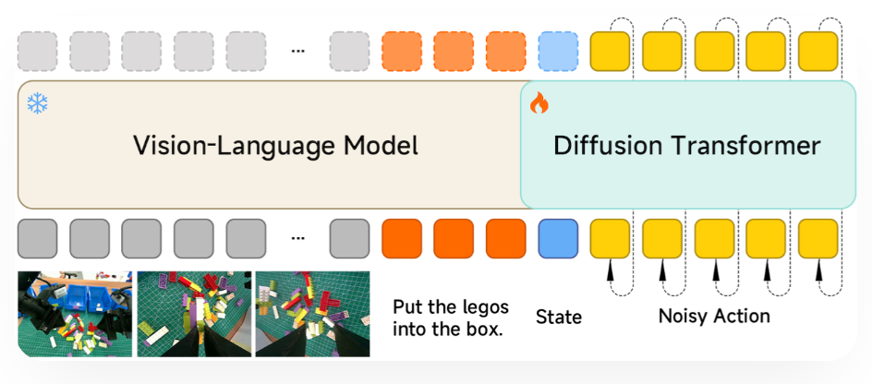The image size is (872, 384).
Task: Click the Diffusion Transformer block
Action: (687, 145)
